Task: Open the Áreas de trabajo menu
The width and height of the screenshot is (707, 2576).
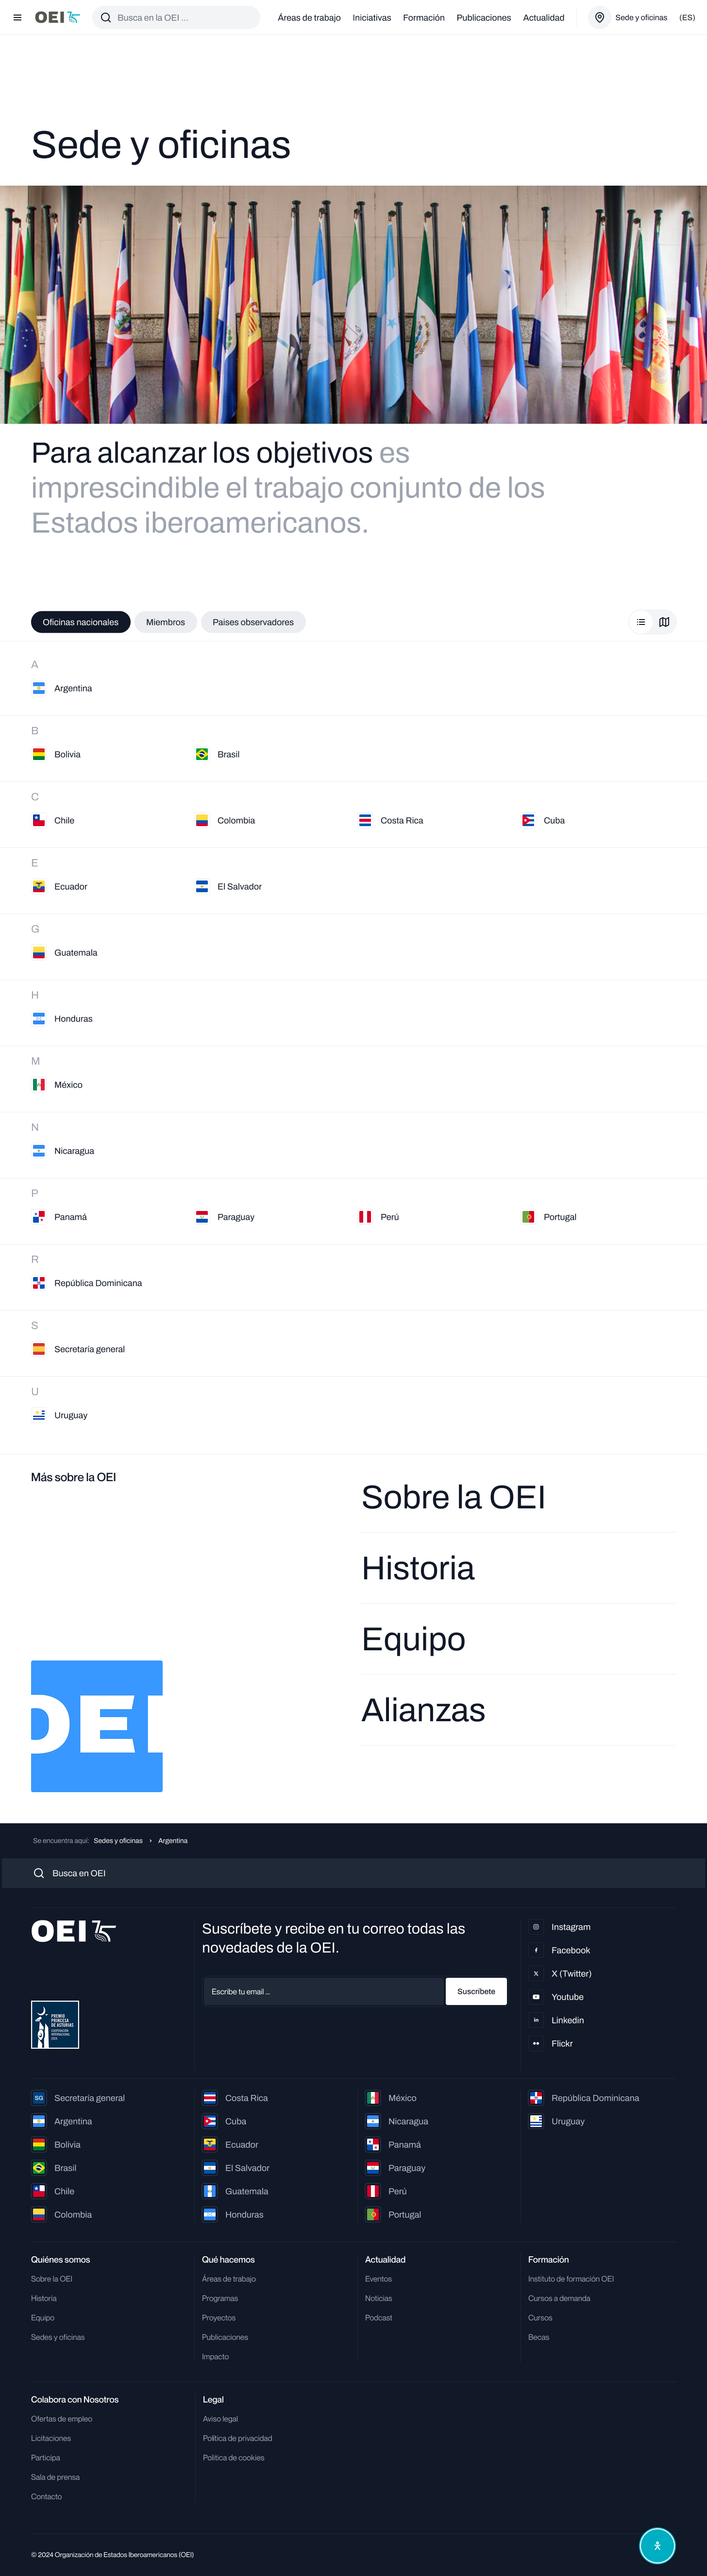Action: click(308, 18)
